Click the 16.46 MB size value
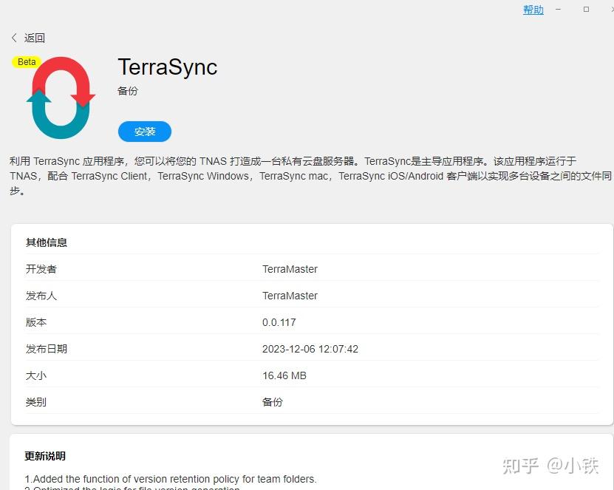614x490 pixels. (284, 375)
